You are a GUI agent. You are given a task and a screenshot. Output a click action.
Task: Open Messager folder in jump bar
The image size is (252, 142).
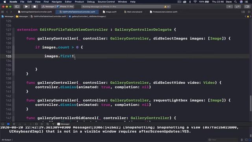[22, 17]
